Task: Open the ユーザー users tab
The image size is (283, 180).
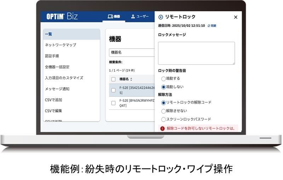Action: coord(140,16)
